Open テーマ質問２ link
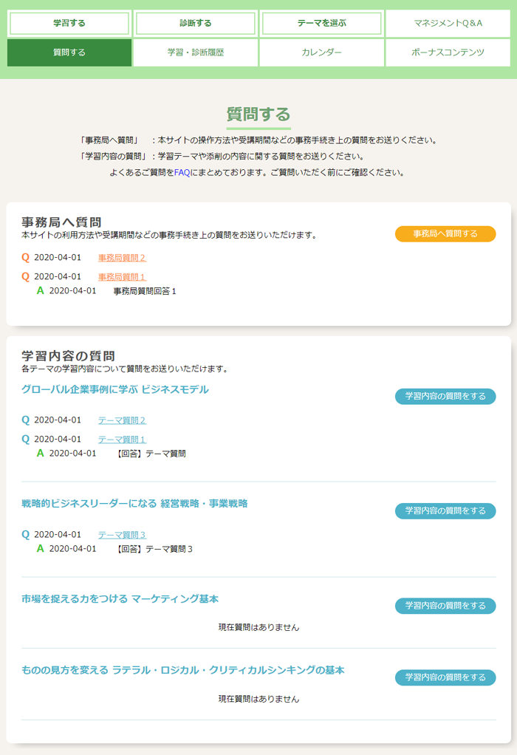 [122, 420]
